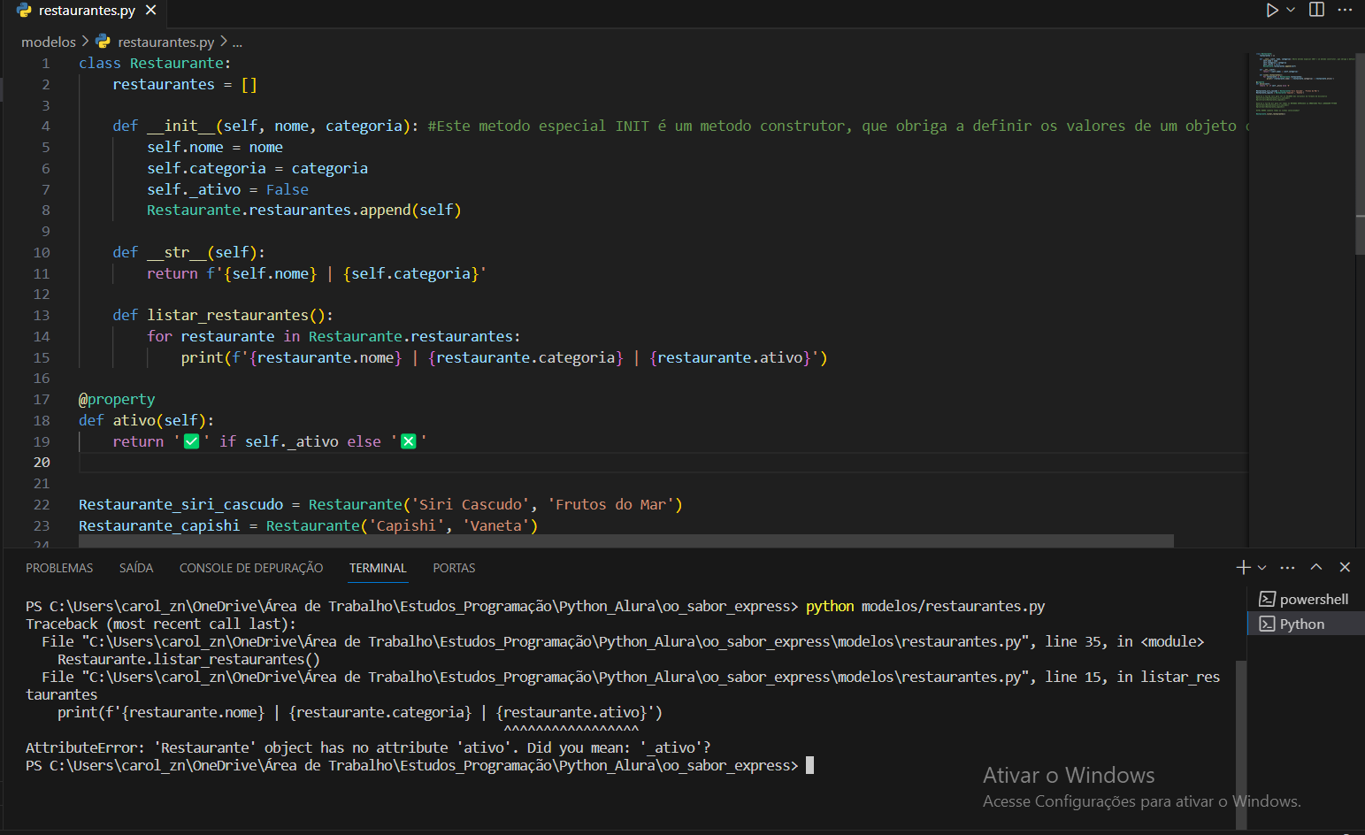
Task: Click the 'class Restaurante:' line
Action: [x=155, y=63]
